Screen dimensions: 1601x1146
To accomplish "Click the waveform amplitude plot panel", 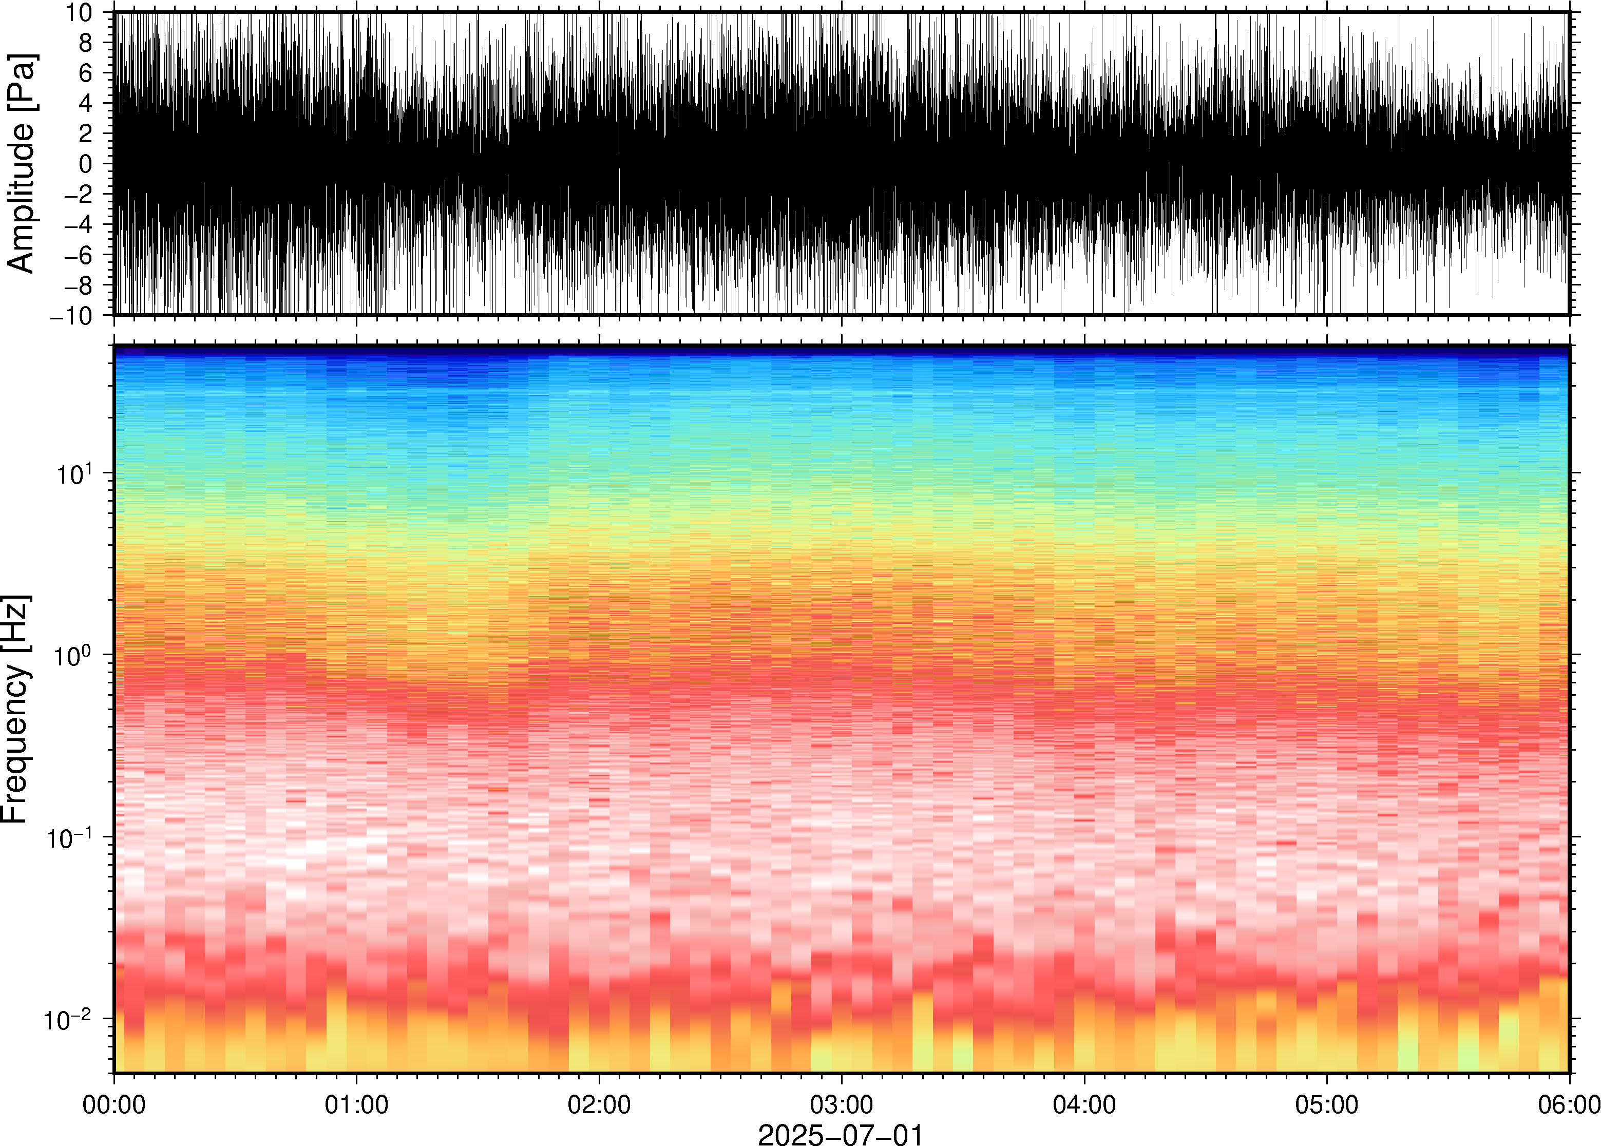I will pyautogui.click(x=842, y=164).
